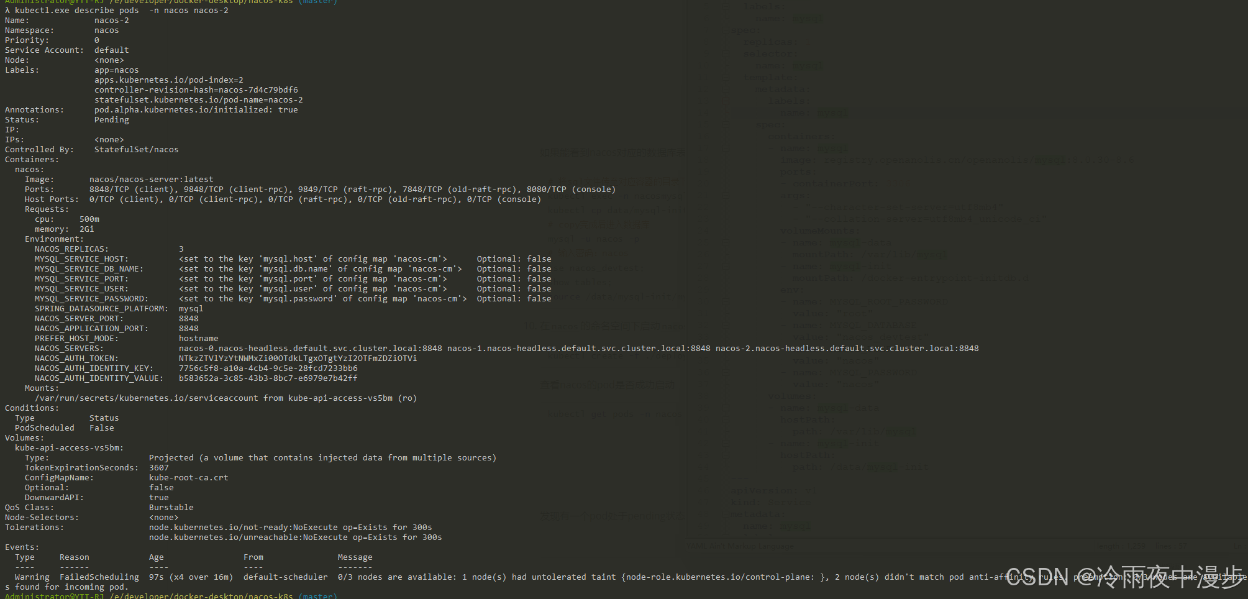1248x599 pixels.
Task: Select the cpu request value '500m'
Action: click(x=89, y=219)
